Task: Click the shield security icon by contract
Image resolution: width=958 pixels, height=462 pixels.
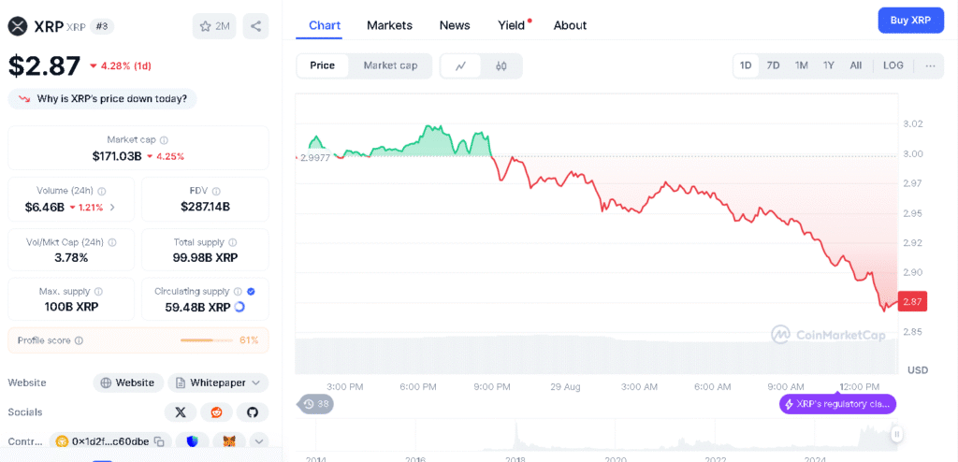Action: click(191, 441)
